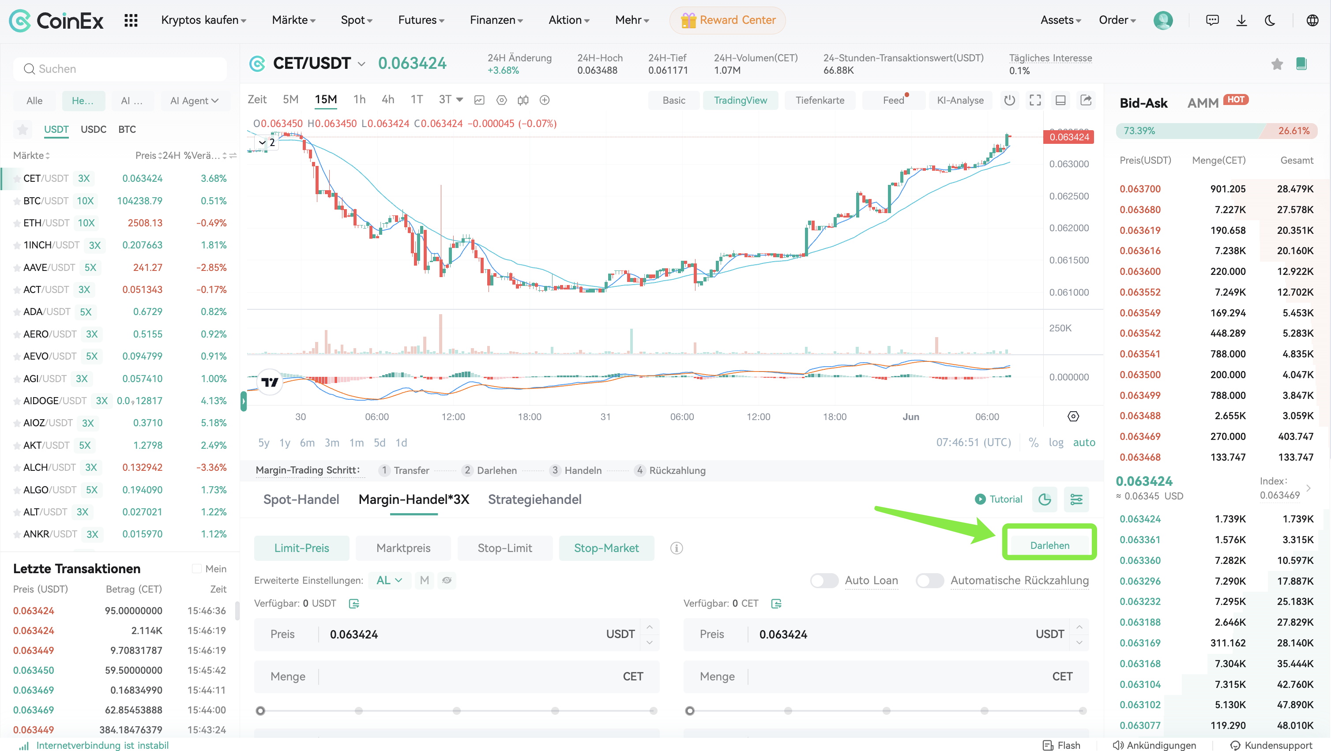Open the 3T interval dropdown
The height and width of the screenshot is (751, 1331).
pos(451,100)
